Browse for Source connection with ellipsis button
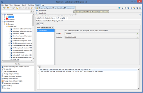The height and width of the screenshot is (93, 143). click(137, 34)
